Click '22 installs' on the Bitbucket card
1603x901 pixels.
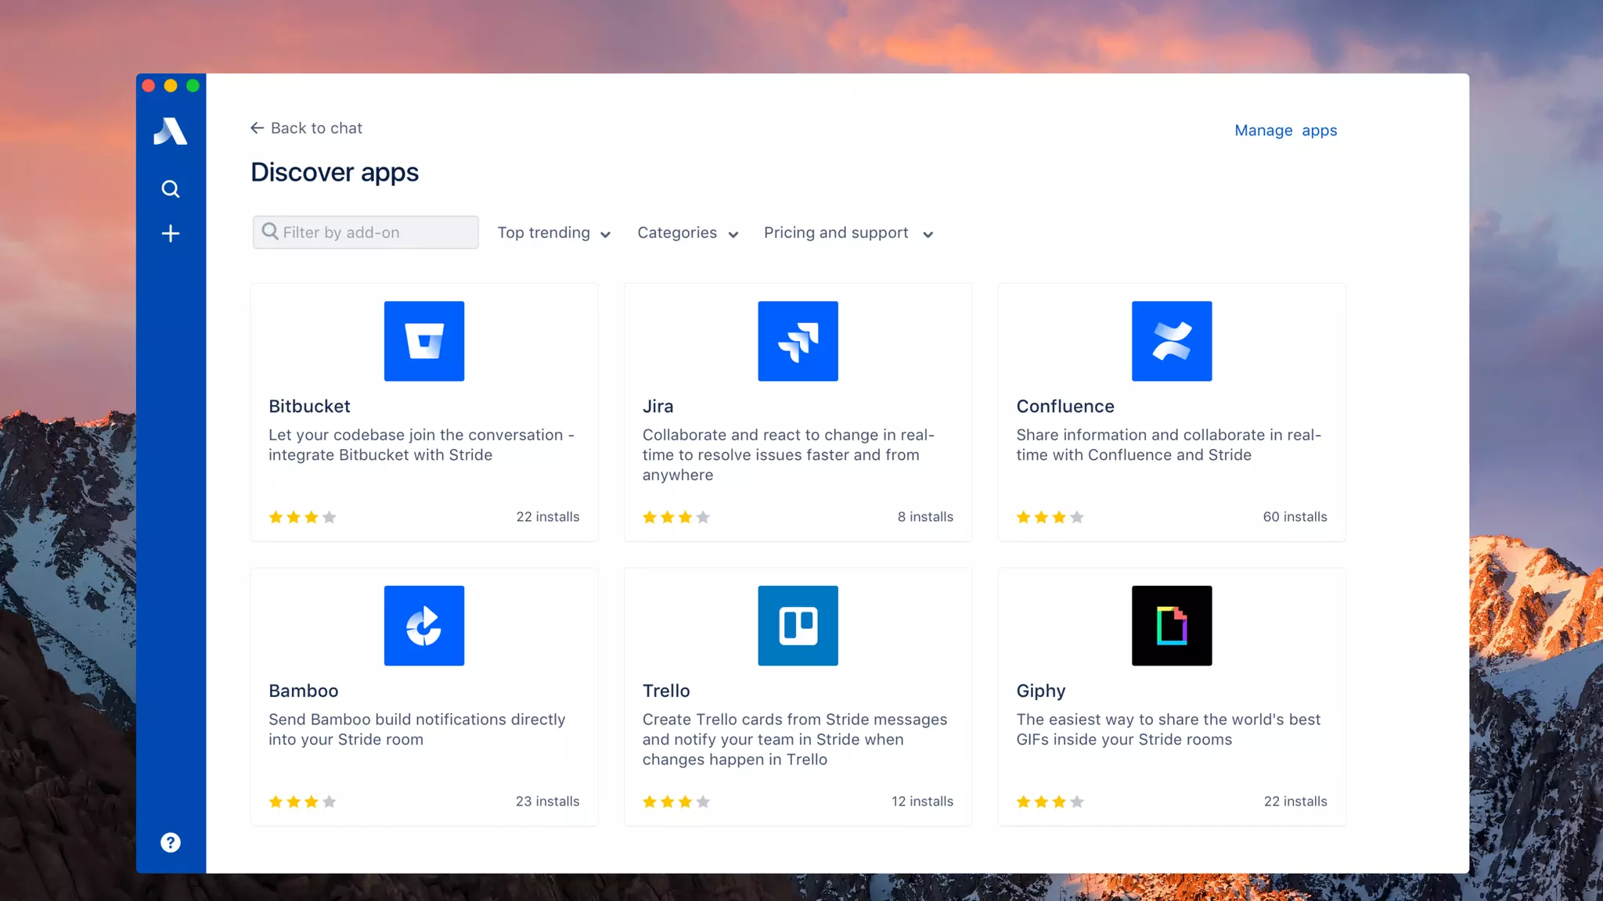(x=547, y=517)
